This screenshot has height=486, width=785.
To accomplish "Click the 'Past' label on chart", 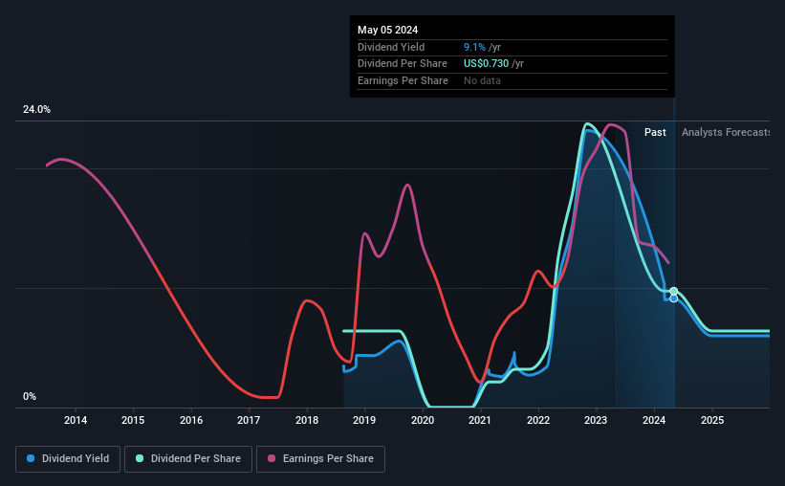I will 655,132.
